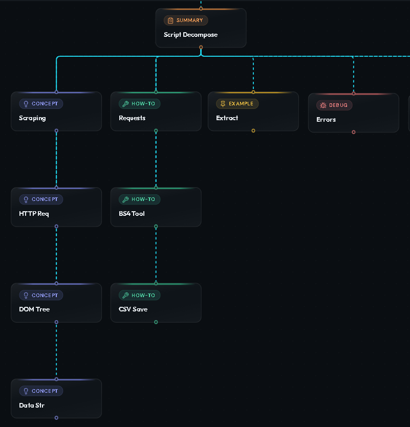Image resolution: width=410 pixels, height=427 pixels.
Task: Click the bottom output port of BS4 Tool node
Action: pos(156,227)
